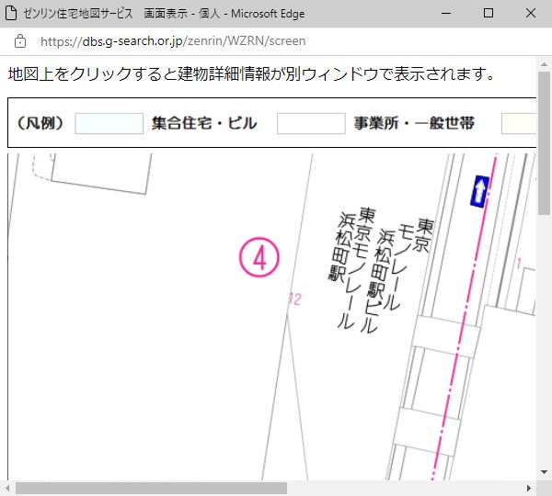Click the horizontal scrollbar right arrow
The width and height of the screenshot is (552, 496).
528,489
